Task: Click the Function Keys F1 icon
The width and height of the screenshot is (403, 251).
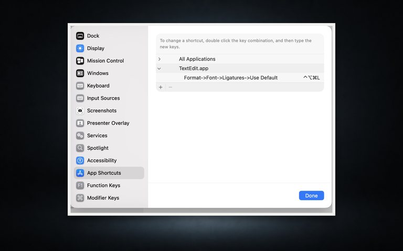Action: (80, 186)
